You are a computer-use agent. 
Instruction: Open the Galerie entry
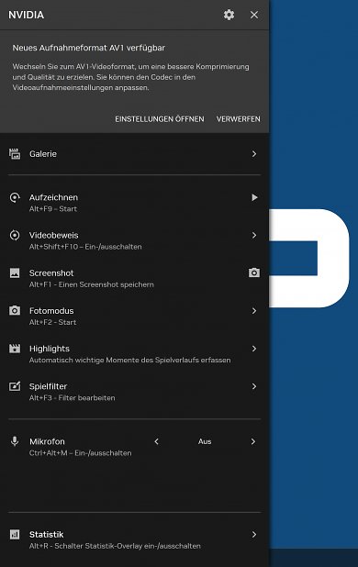click(134, 154)
